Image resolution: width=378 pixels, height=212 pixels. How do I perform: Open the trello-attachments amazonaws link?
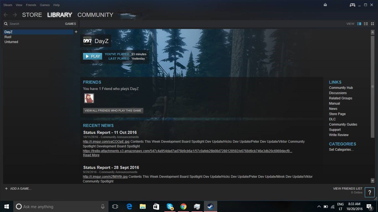coord(187,151)
